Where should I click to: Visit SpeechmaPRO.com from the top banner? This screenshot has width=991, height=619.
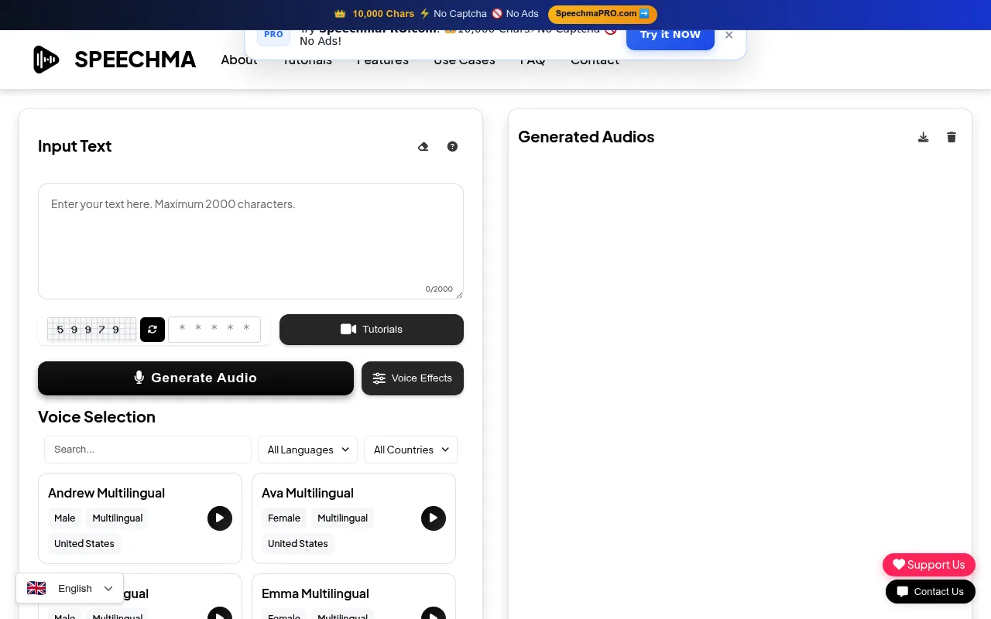click(x=602, y=14)
